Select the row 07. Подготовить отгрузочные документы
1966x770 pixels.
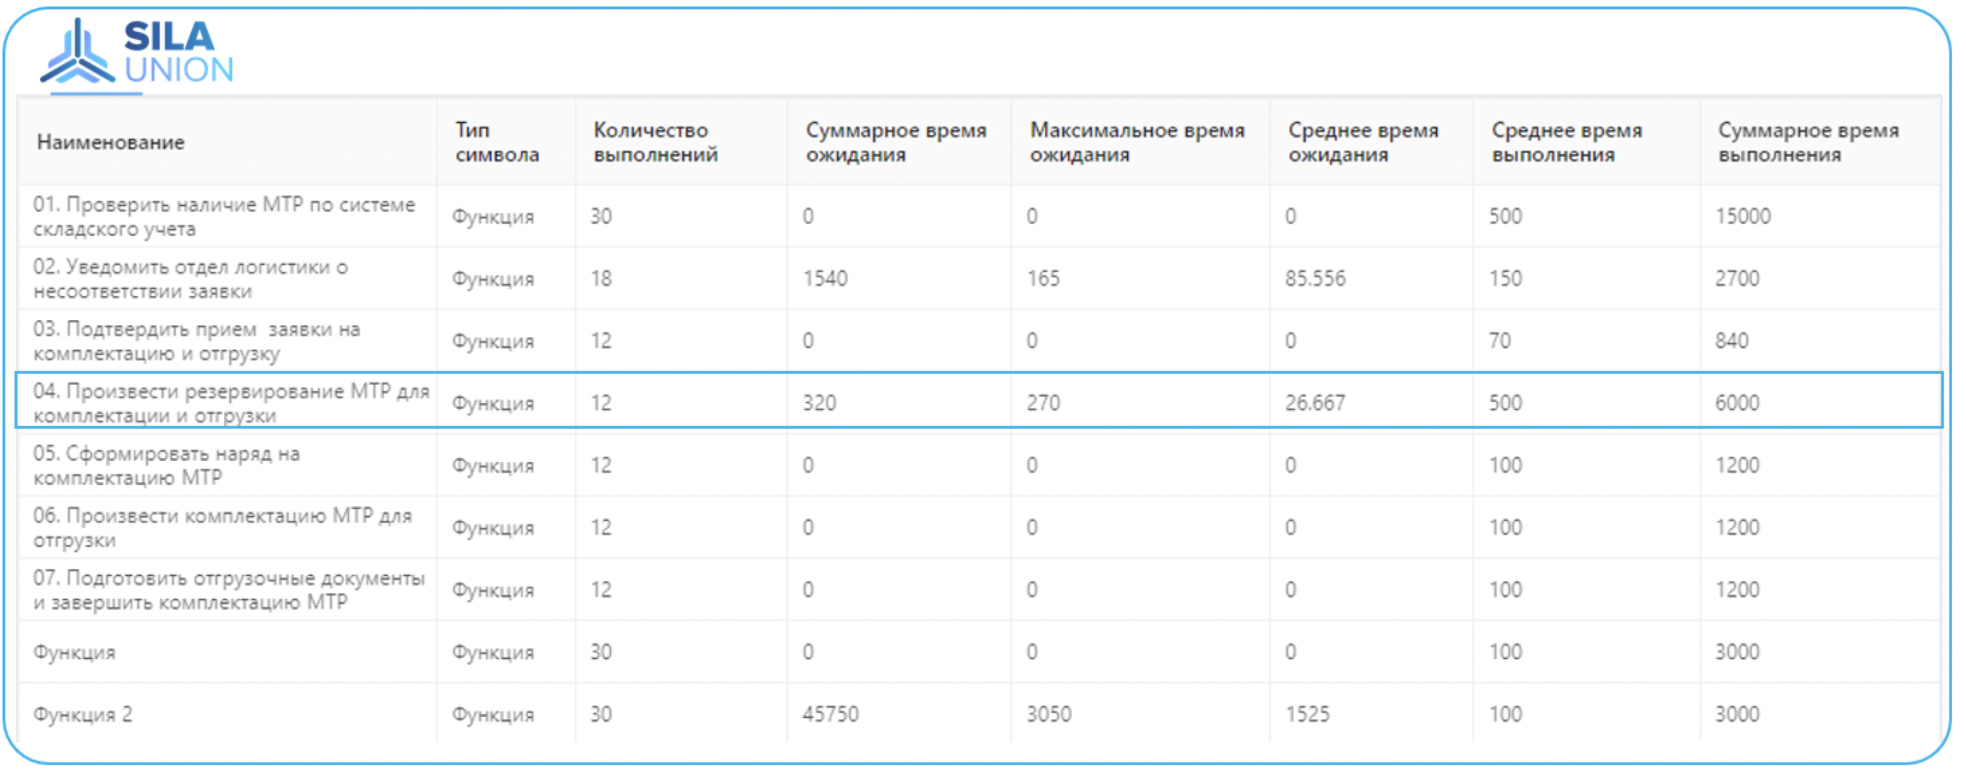coord(227,590)
